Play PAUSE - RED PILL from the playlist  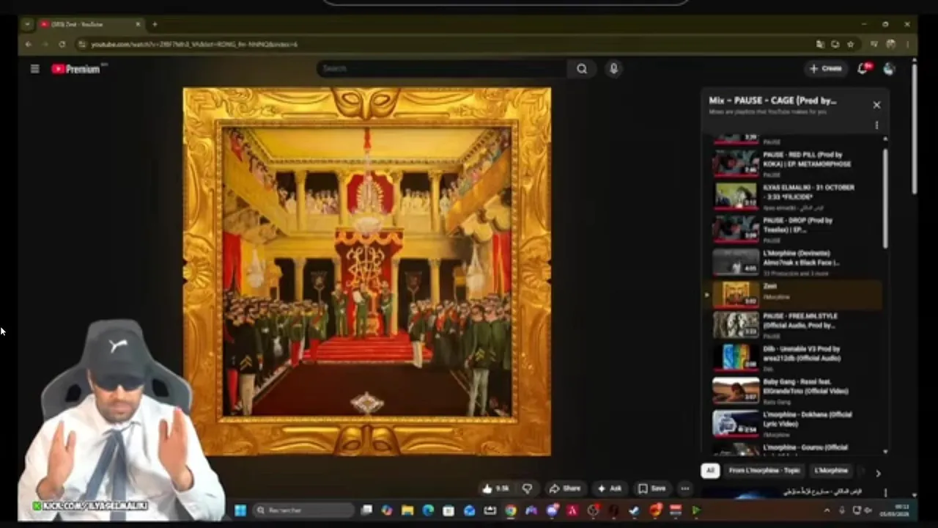(795, 163)
